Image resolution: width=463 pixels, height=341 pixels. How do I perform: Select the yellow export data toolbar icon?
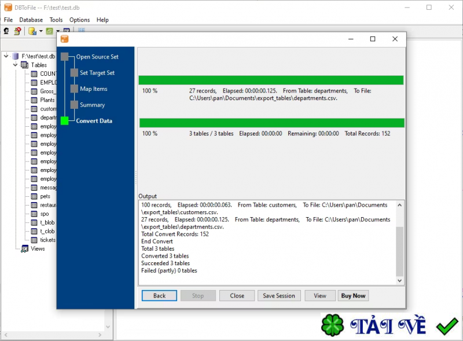[x=31, y=30]
